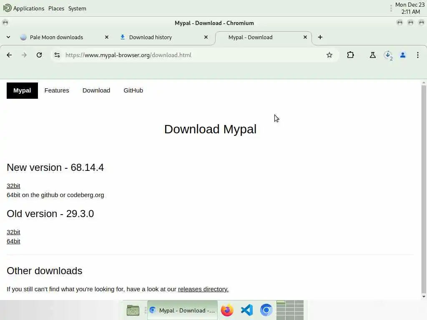This screenshot has height=320, width=427.
Task: Launch Visual Studio Code from the panel
Action: 247,310
